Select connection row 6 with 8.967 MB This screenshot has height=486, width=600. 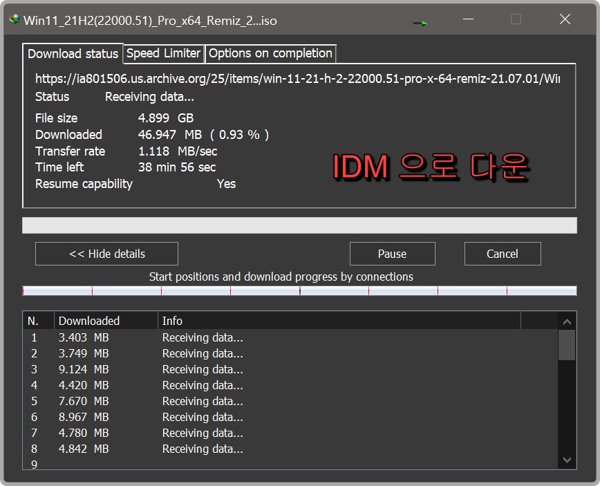point(290,417)
